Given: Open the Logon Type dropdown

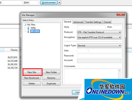Looking at the screenshot, I should (99, 46).
